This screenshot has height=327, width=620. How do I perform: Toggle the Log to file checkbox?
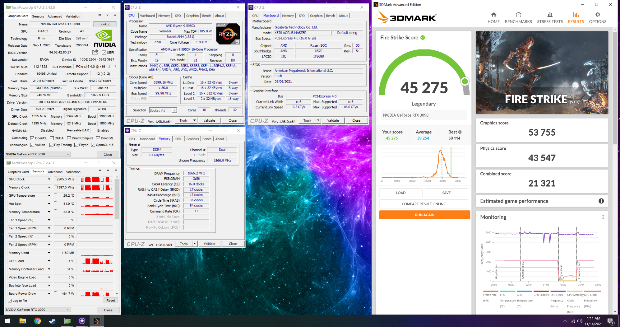coord(10,301)
